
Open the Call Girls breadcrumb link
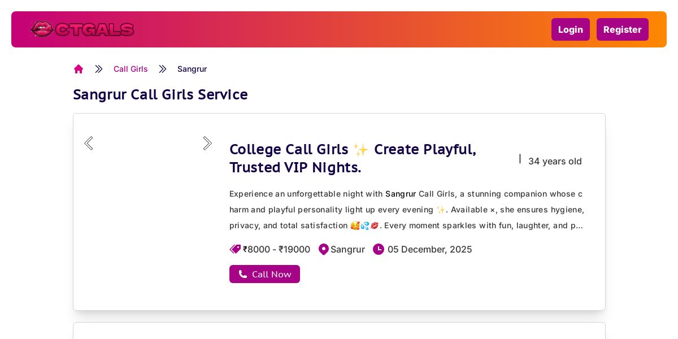131,69
